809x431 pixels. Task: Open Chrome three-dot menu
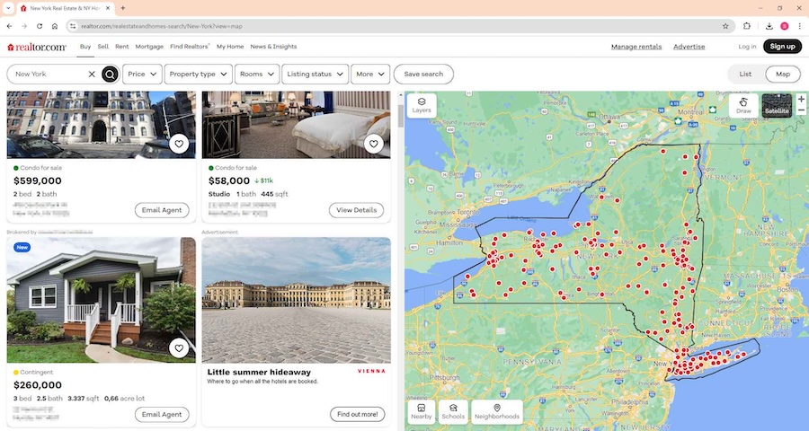click(800, 26)
